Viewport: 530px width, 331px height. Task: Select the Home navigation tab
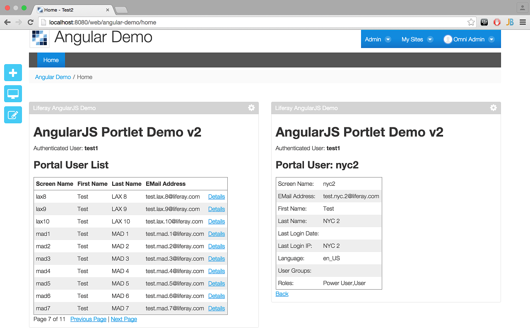pyautogui.click(x=51, y=60)
